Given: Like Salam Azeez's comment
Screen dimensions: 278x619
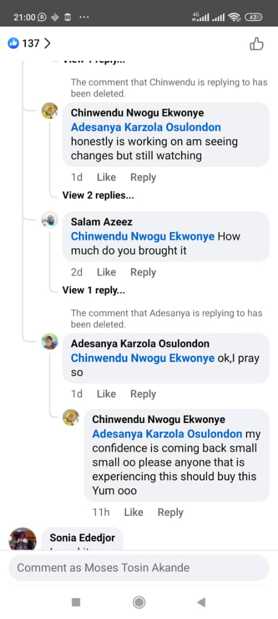Looking at the screenshot, I should [x=106, y=272].
